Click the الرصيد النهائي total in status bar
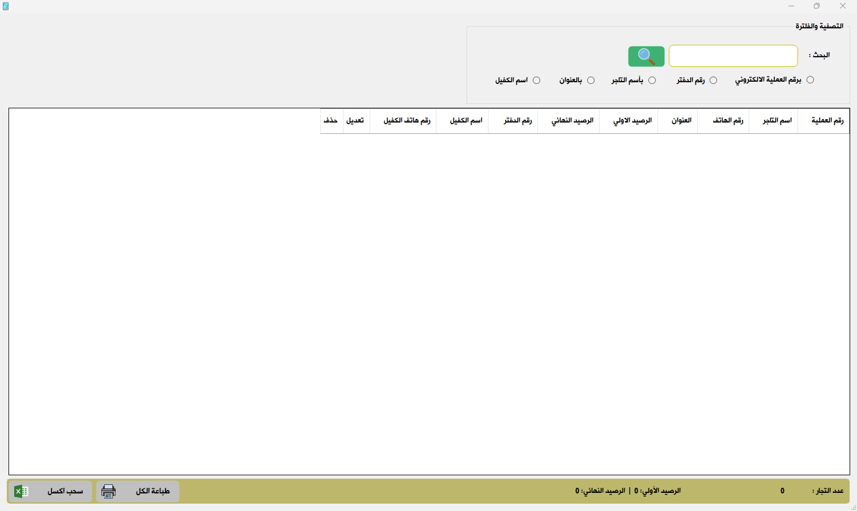 (600, 491)
